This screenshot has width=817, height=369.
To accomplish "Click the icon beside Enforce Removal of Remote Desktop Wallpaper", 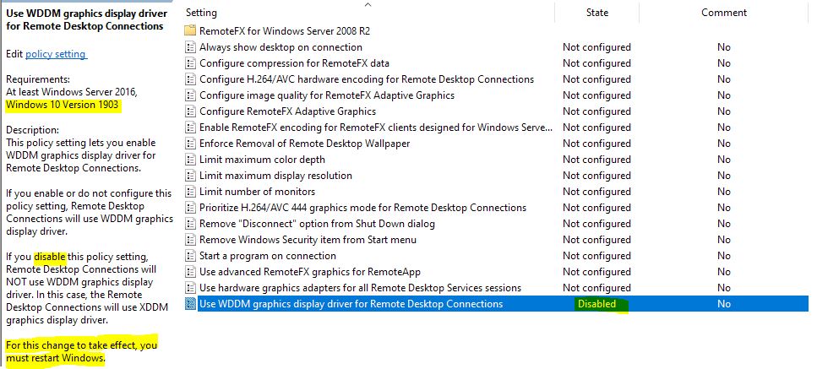I will pos(191,143).
